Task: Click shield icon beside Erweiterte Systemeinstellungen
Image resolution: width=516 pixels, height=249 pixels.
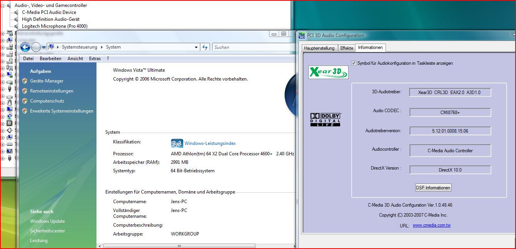Action: coord(25,111)
